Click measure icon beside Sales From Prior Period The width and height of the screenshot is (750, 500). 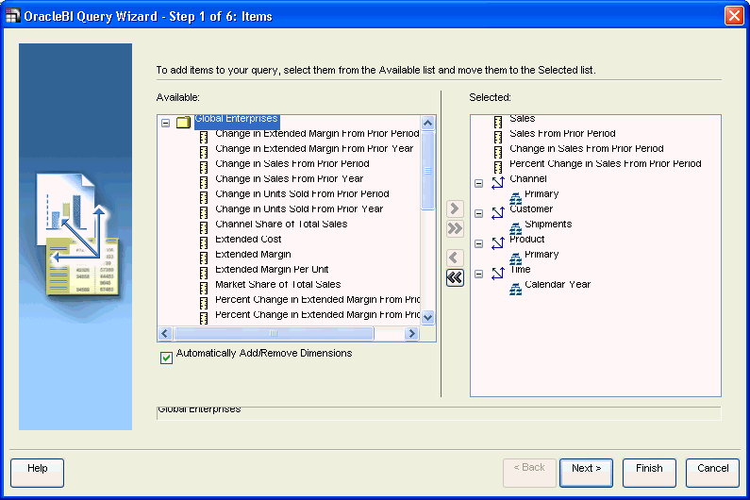pyautogui.click(x=498, y=138)
